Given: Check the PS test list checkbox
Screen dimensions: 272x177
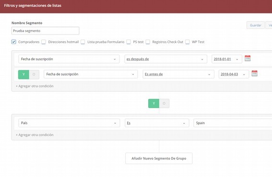Looking at the screenshot, I should 129,42.
